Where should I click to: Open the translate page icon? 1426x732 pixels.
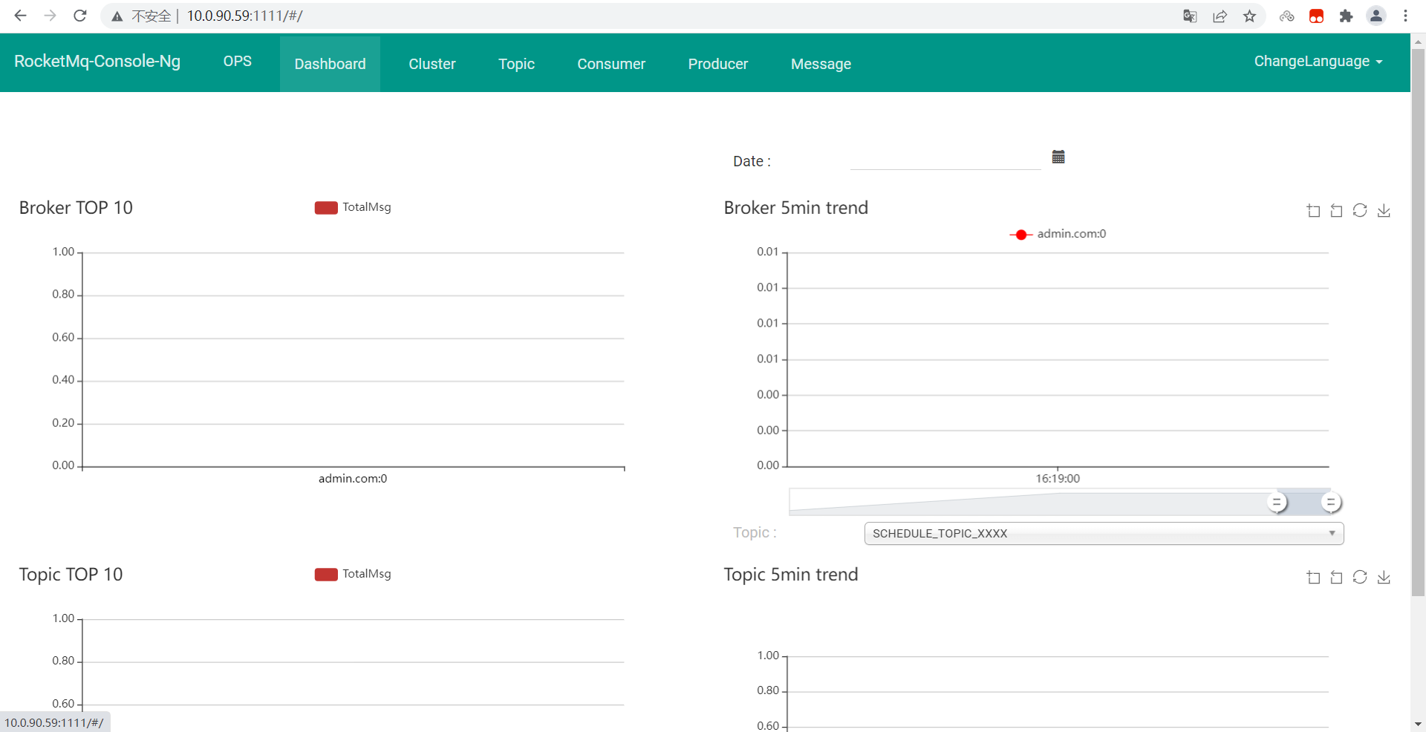pyautogui.click(x=1190, y=16)
